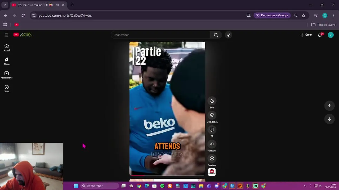This screenshot has height=190, width=339.
Task: Open the YouTube bookmark shortcut
Action: click(16, 25)
